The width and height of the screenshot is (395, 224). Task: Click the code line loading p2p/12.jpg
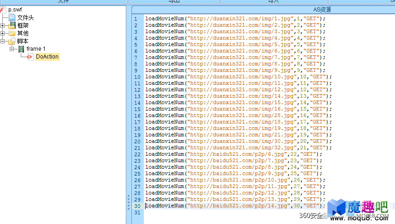click(x=235, y=193)
